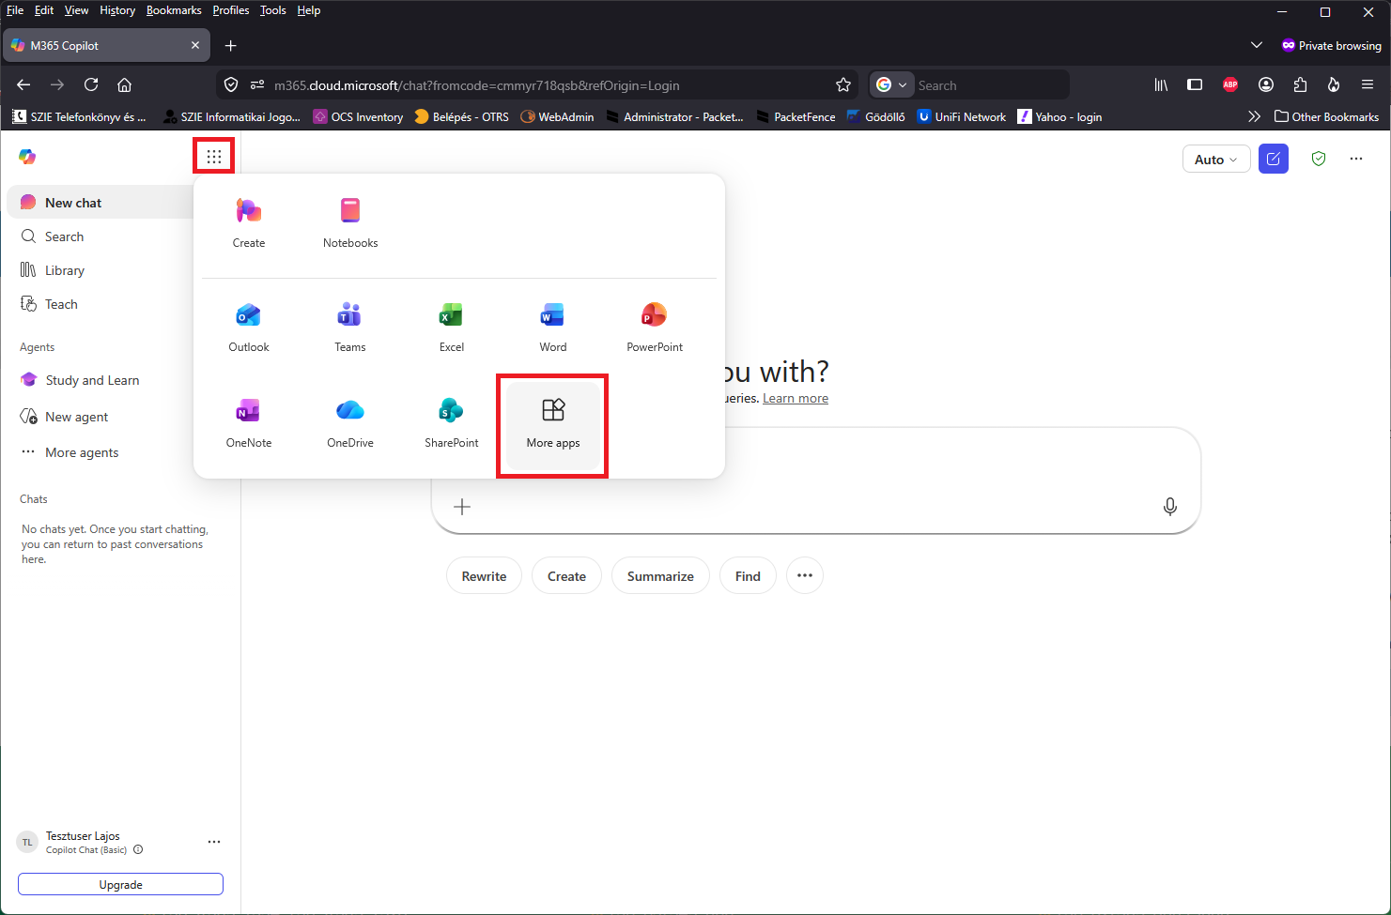This screenshot has width=1391, height=915.
Task: Open the Edit menu
Action: pyautogui.click(x=44, y=10)
